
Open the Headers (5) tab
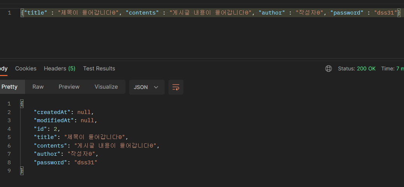pos(59,69)
